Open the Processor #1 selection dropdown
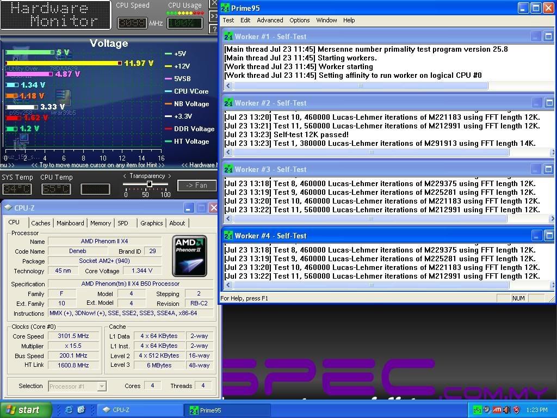The width and height of the screenshot is (557, 418). (101, 386)
